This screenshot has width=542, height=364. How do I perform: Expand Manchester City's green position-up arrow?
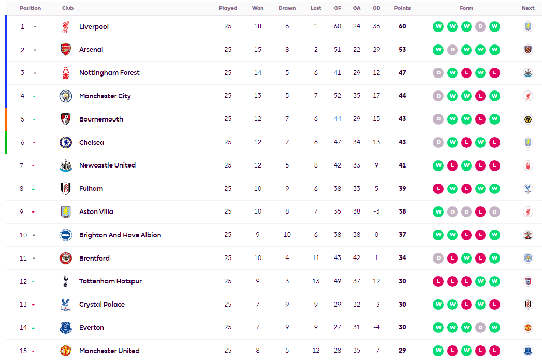point(34,96)
